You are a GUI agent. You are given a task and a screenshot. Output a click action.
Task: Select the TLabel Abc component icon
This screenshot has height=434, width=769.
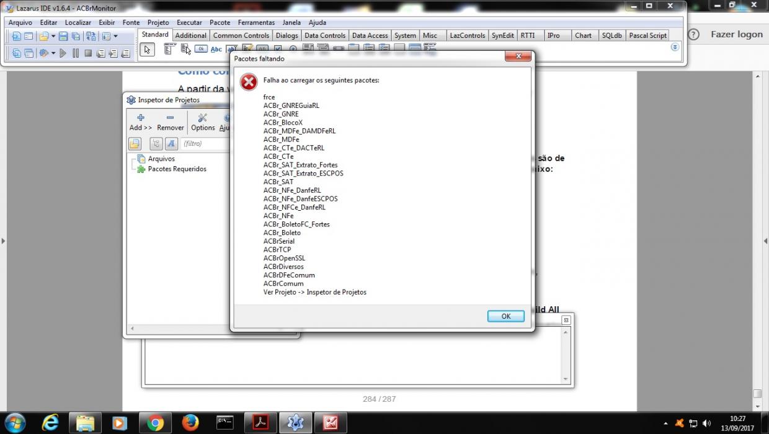tap(216, 50)
